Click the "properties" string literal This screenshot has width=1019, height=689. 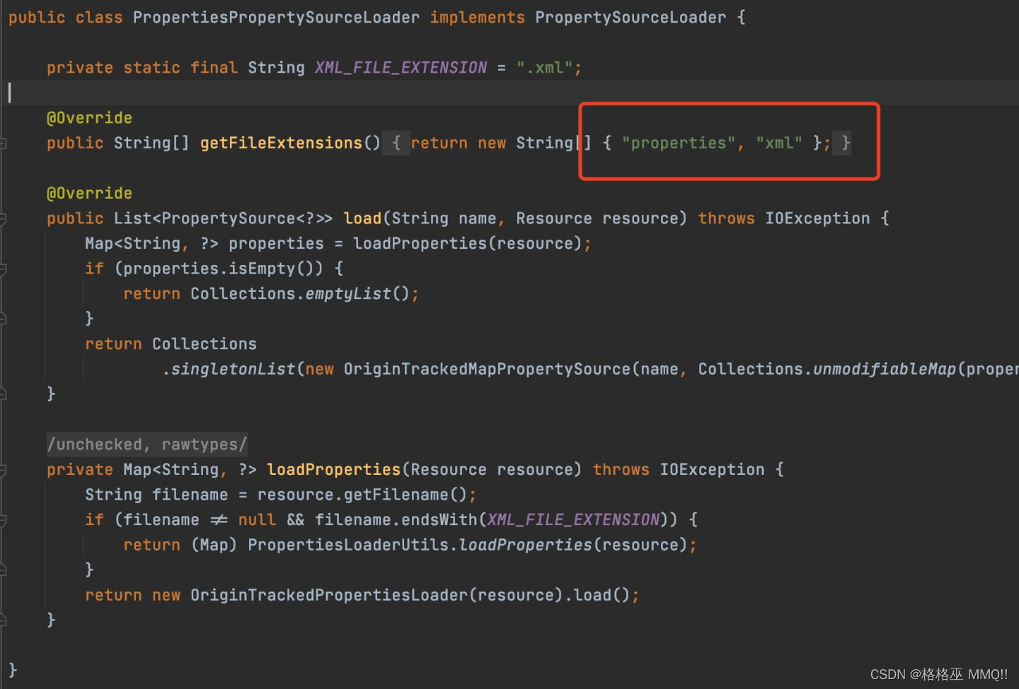click(x=679, y=143)
